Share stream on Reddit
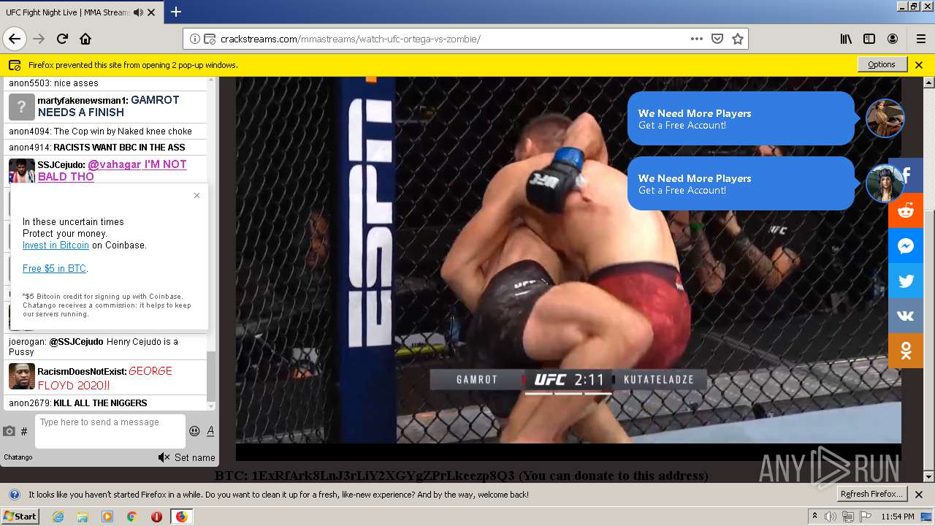 [906, 210]
